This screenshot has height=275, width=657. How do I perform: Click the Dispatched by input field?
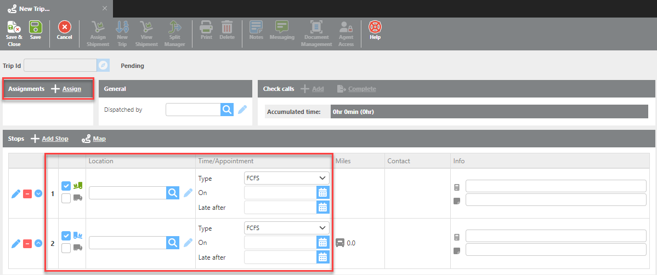click(193, 110)
